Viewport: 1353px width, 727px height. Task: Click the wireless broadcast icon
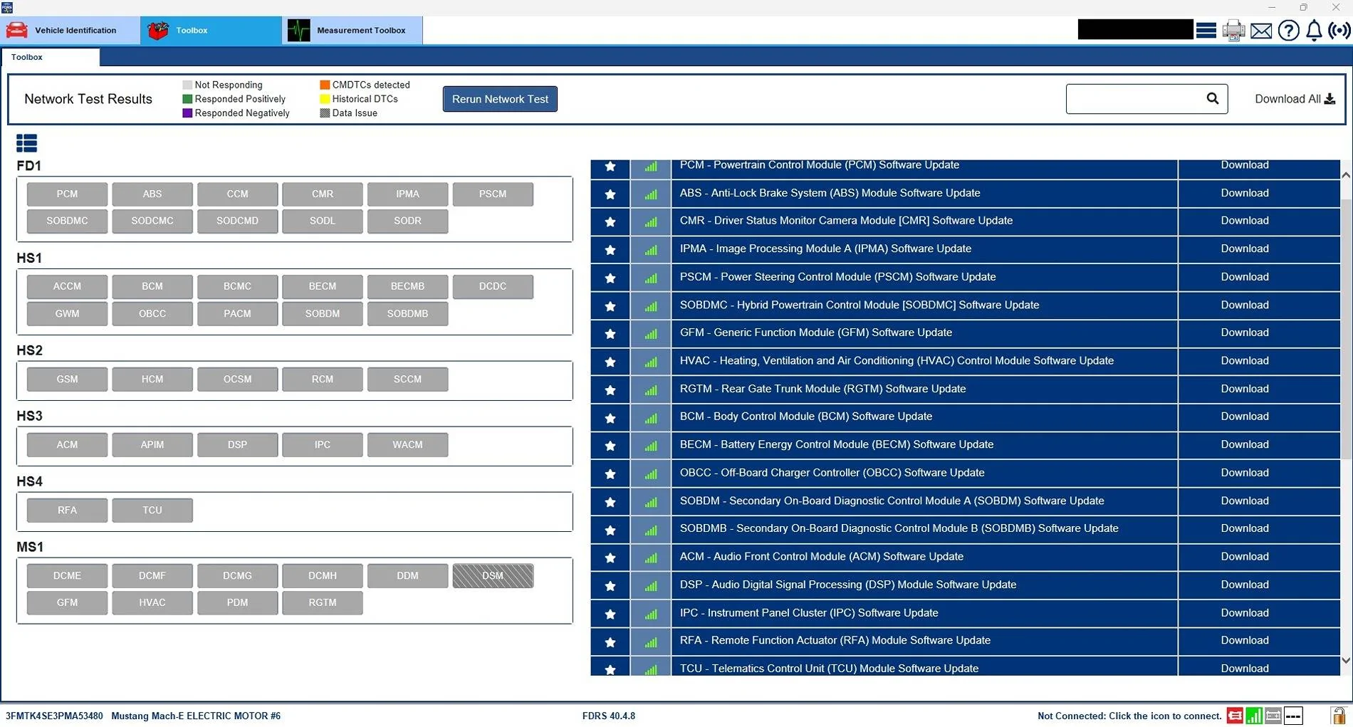click(1339, 31)
